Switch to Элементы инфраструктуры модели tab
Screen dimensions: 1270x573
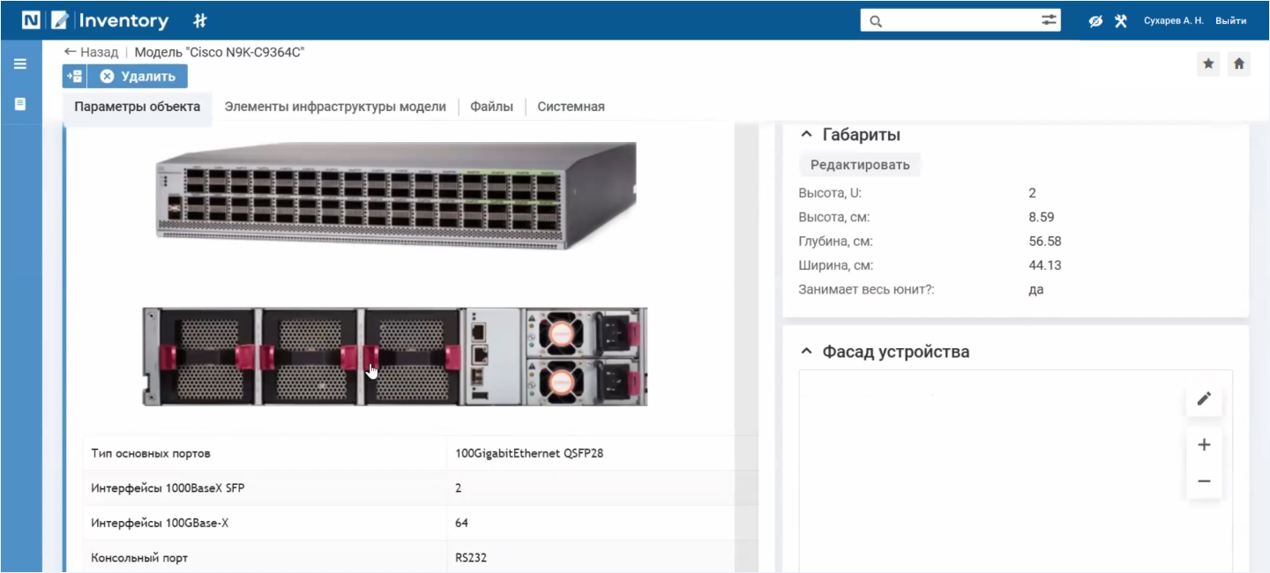point(335,107)
